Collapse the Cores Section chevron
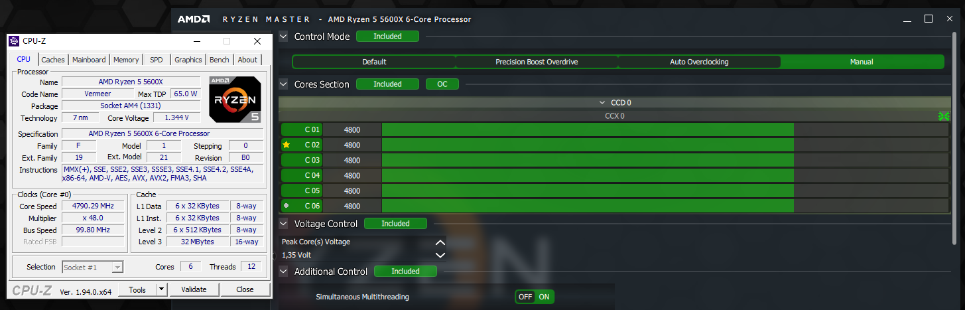Image resolution: width=965 pixels, height=310 pixels. click(283, 84)
